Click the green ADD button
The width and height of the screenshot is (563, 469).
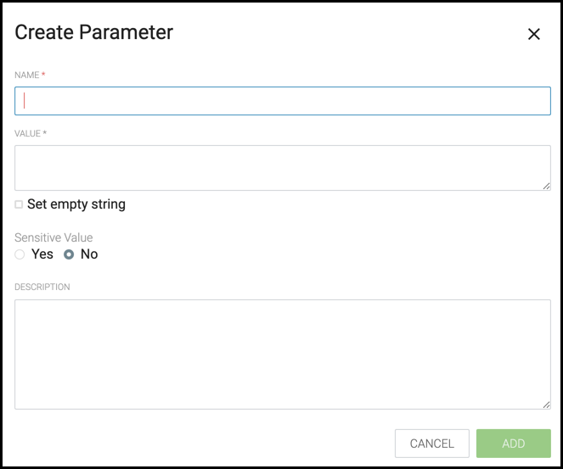click(514, 444)
